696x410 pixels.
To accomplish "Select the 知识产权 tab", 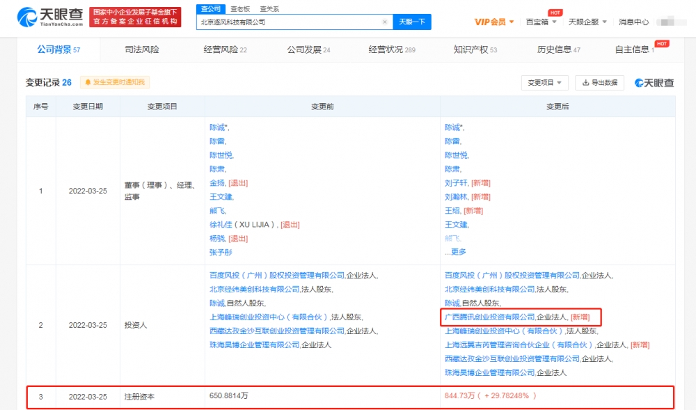I will coord(475,49).
